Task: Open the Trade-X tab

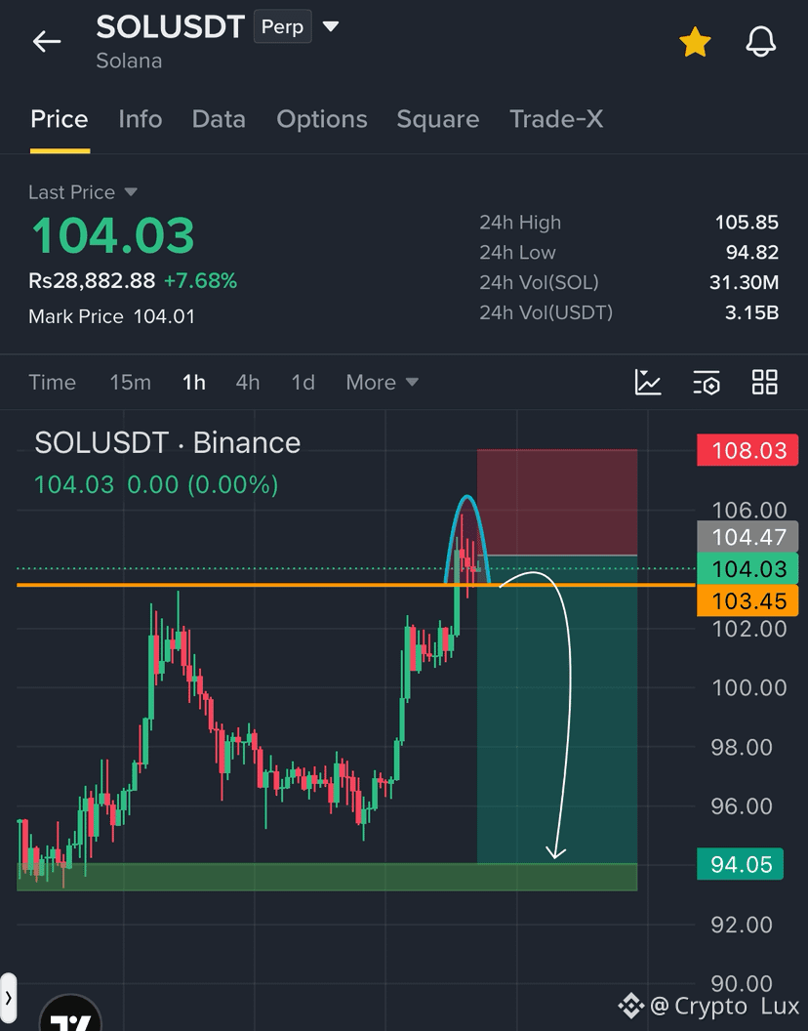Action: point(556,119)
